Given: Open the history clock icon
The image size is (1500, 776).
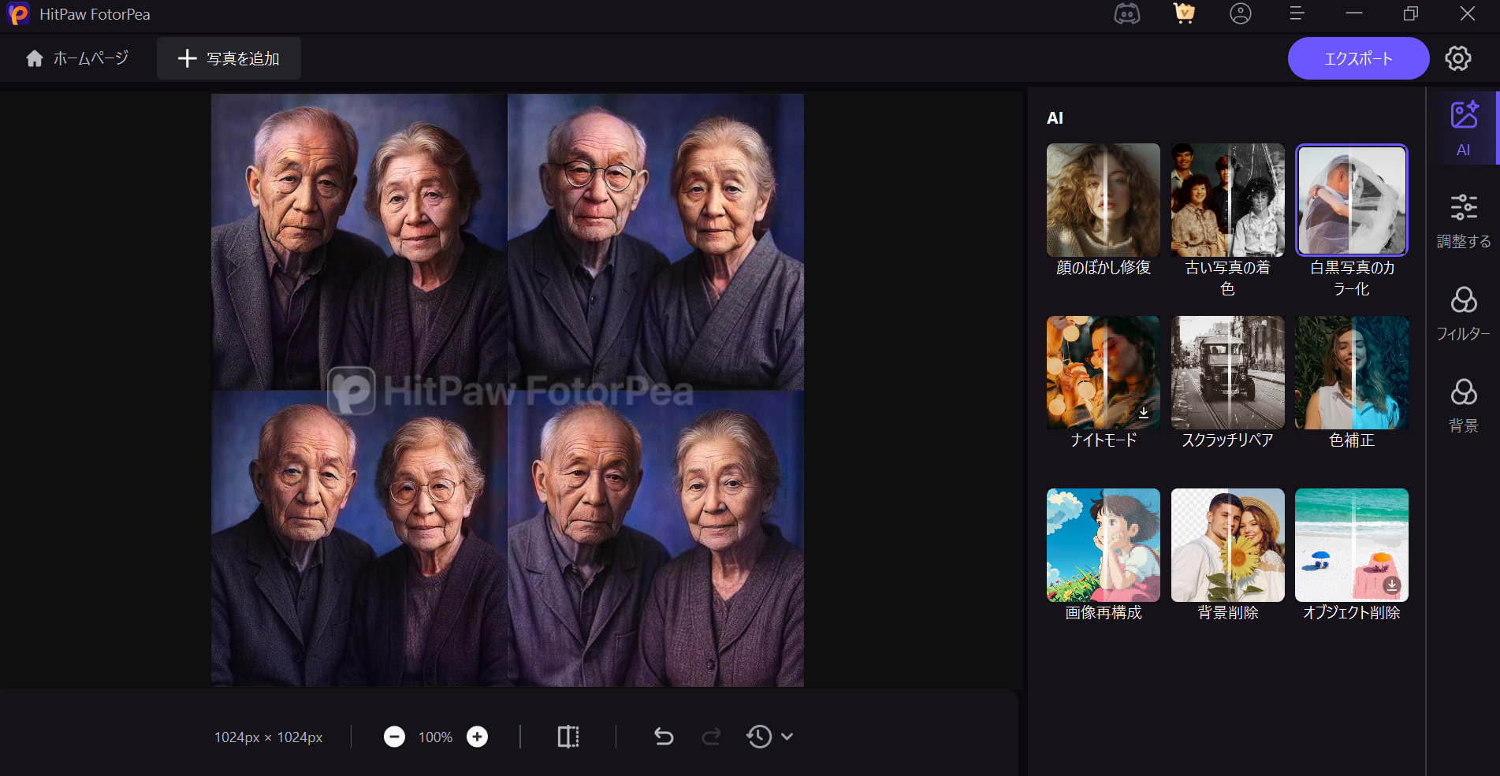Looking at the screenshot, I should pyautogui.click(x=759, y=737).
